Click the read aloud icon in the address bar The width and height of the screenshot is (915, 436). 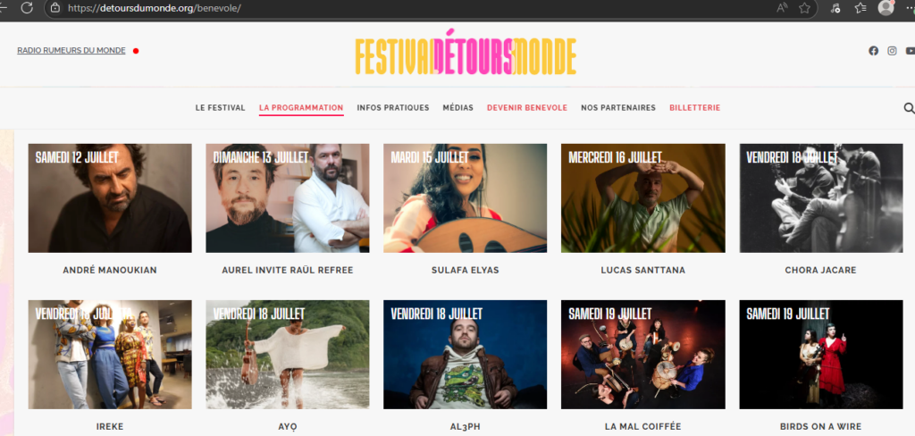coord(782,7)
